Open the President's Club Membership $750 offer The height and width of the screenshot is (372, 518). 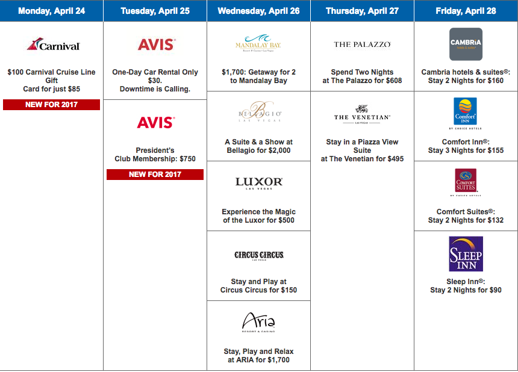click(x=155, y=155)
